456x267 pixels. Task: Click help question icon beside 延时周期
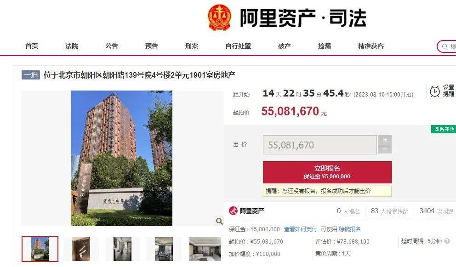[447, 241]
